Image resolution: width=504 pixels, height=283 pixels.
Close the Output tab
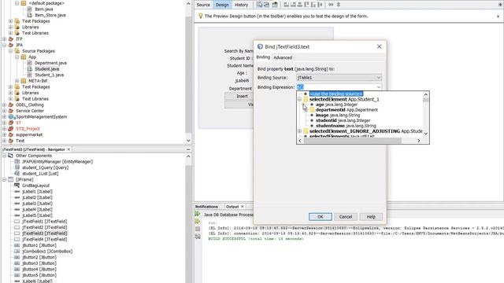243,207
